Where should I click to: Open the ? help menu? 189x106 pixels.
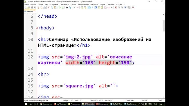point(124,4)
